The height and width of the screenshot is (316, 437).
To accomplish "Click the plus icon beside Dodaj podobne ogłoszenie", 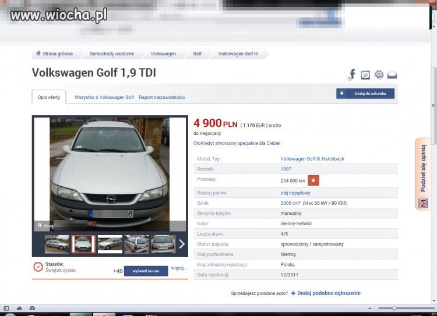I will click(x=293, y=293).
